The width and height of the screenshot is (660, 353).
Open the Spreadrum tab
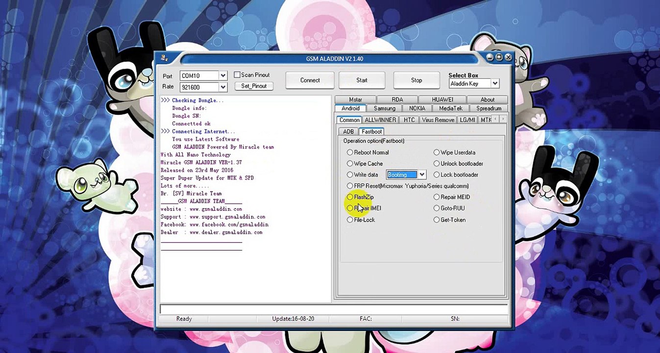coord(489,108)
